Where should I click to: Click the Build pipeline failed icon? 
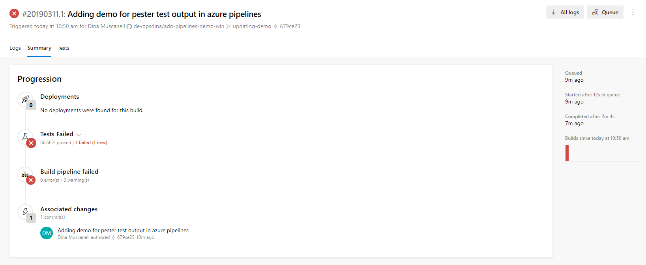click(x=25, y=174)
